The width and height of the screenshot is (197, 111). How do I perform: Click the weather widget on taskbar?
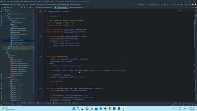point(8,109)
